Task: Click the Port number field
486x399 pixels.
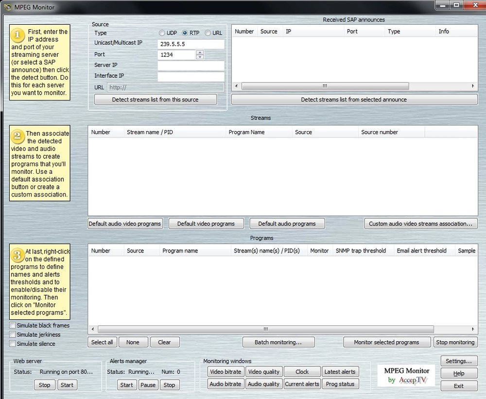Action: click(177, 55)
